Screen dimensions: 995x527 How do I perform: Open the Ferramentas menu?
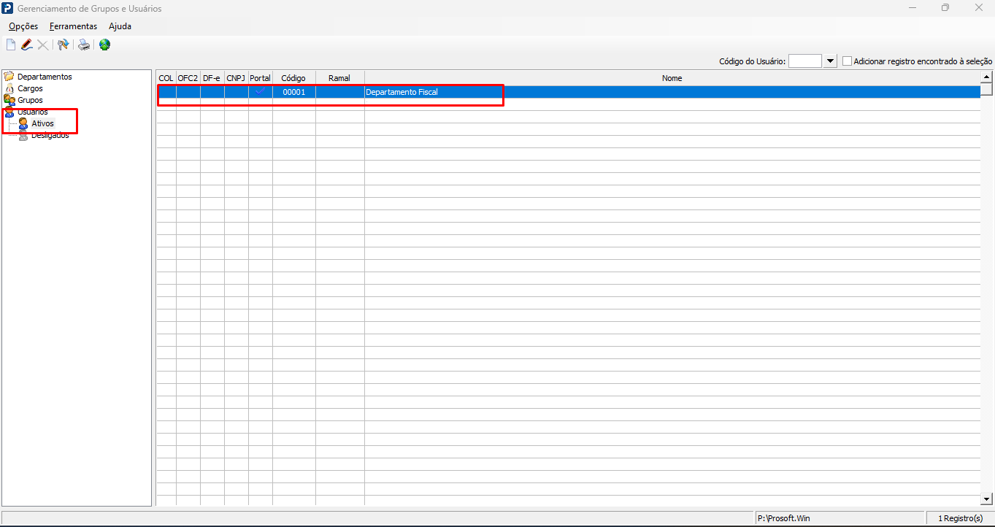[x=73, y=26]
